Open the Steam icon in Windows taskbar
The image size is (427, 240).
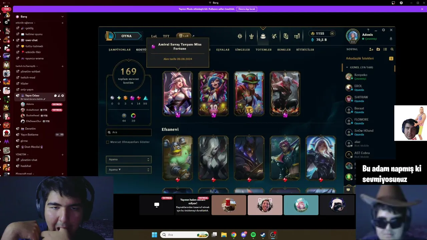[x=263, y=235]
